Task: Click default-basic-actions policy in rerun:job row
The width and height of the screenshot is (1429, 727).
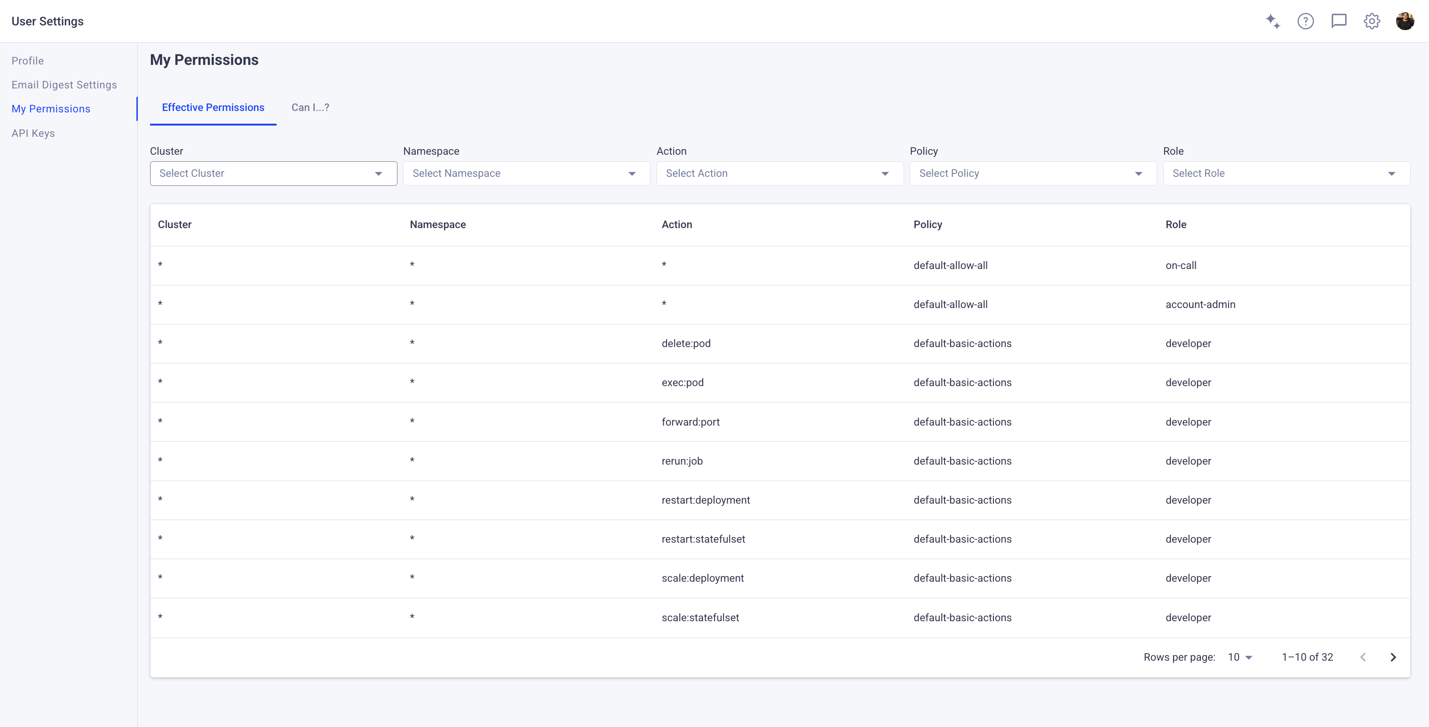Action: 962,461
